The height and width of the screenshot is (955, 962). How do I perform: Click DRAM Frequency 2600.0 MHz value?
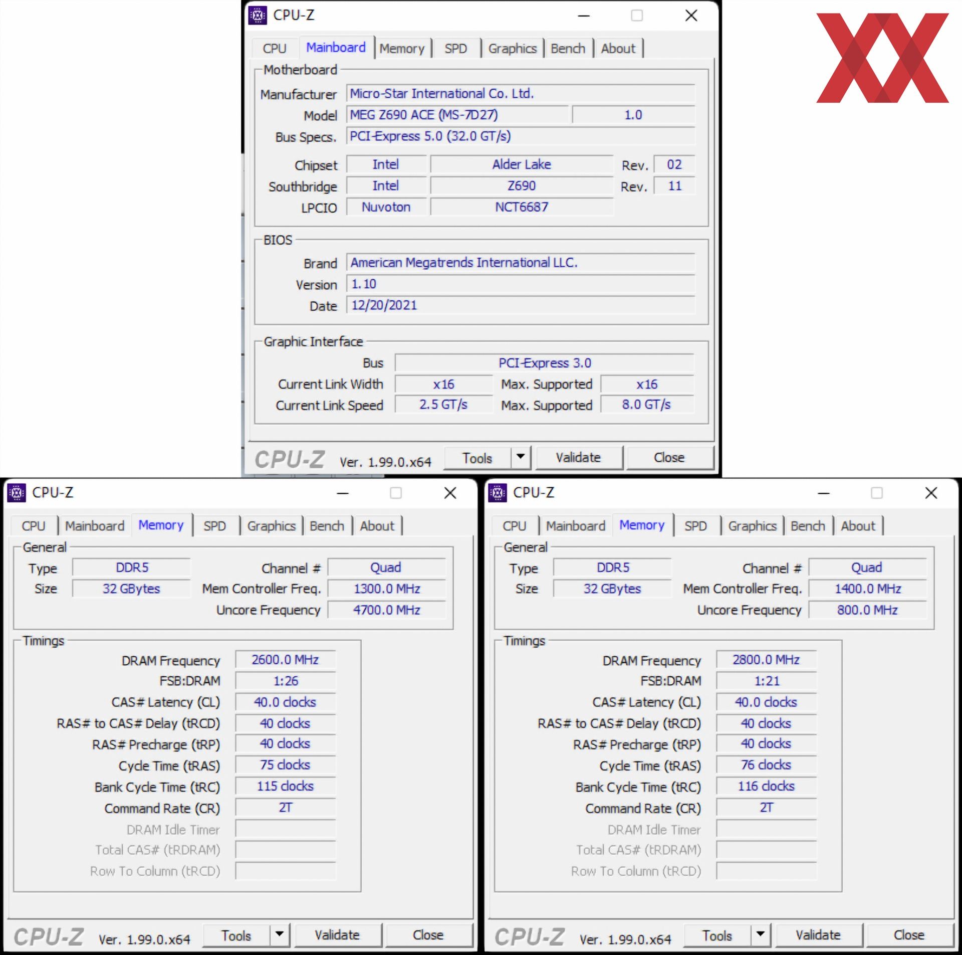(286, 660)
